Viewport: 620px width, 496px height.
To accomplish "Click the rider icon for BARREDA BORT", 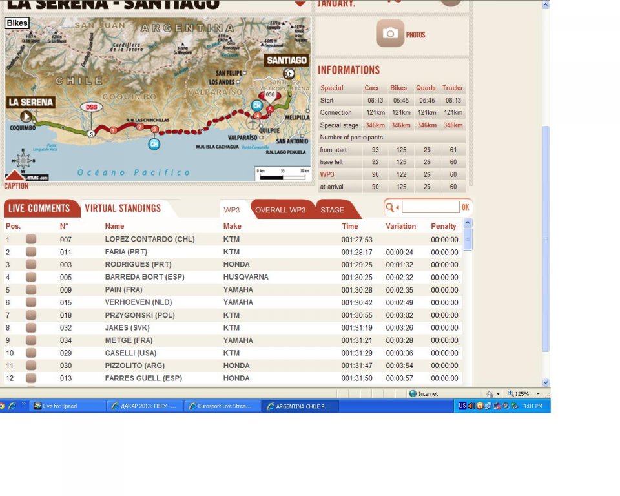I will tap(31, 277).
